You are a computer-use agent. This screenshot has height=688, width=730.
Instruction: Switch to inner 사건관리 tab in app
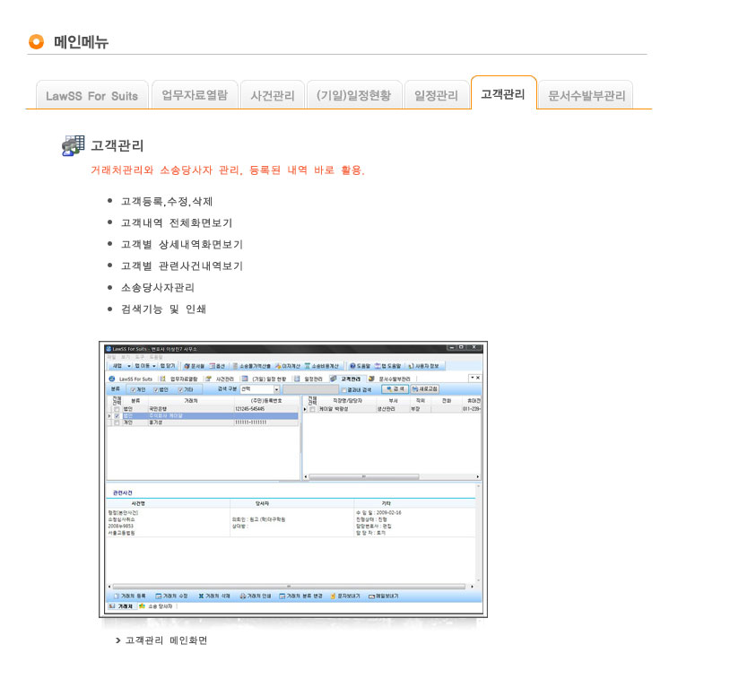(x=221, y=379)
